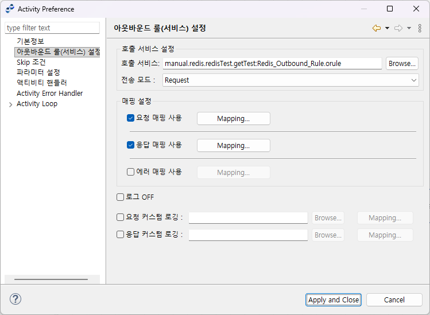Viewport: 430px width, 315px height.
Task: Open the 전송 모드 Request dropdown
Action: [290, 80]
